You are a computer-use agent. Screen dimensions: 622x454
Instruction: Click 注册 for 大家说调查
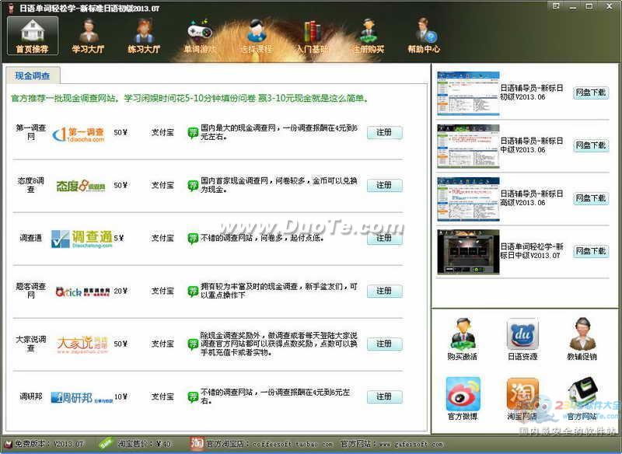point(384,344)
